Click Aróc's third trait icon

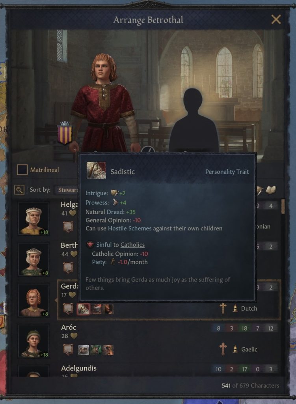[108, 350]
